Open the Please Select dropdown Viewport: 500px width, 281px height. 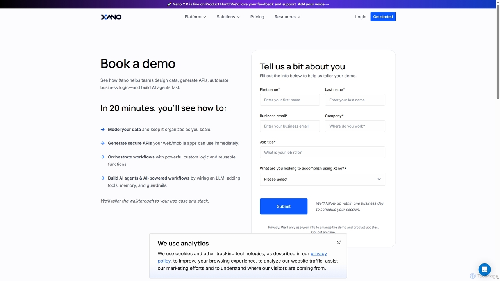322,179
